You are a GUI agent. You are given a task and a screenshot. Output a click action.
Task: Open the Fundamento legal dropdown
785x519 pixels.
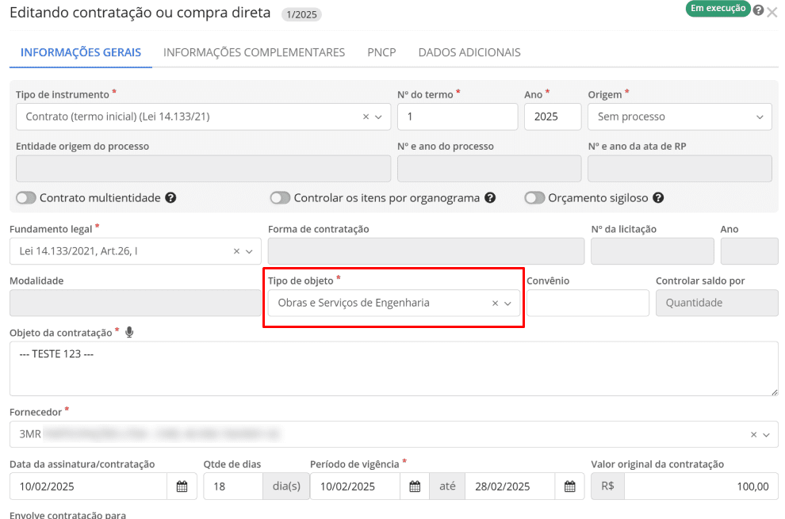(x=250, y=251)
